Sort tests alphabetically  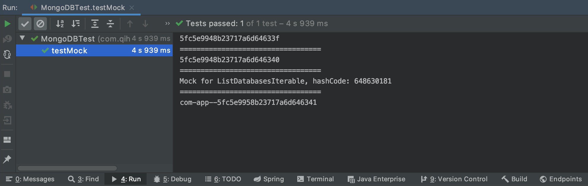[60, 24]
